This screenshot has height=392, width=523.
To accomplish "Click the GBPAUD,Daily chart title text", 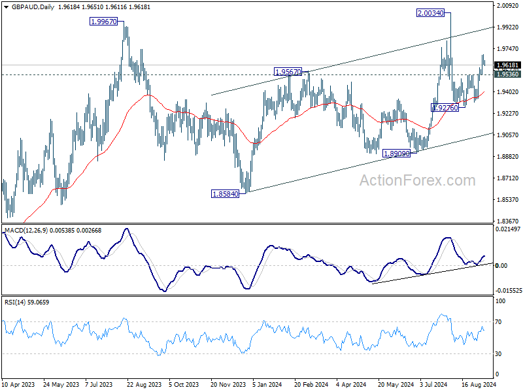I will tap(33, 7).
